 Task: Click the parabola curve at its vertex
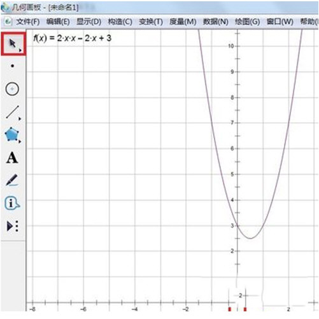coord(250,238)
